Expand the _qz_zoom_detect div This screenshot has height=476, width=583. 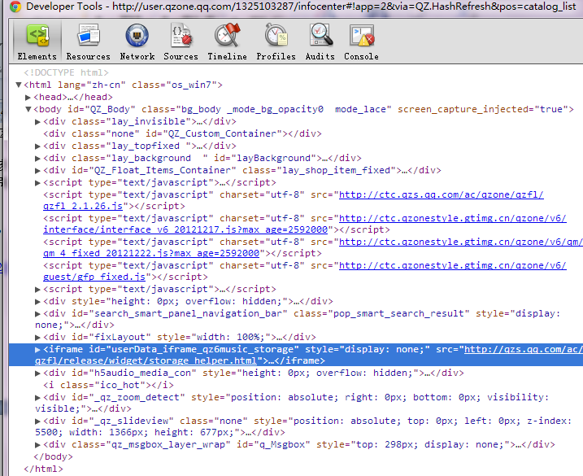point(37,398)
